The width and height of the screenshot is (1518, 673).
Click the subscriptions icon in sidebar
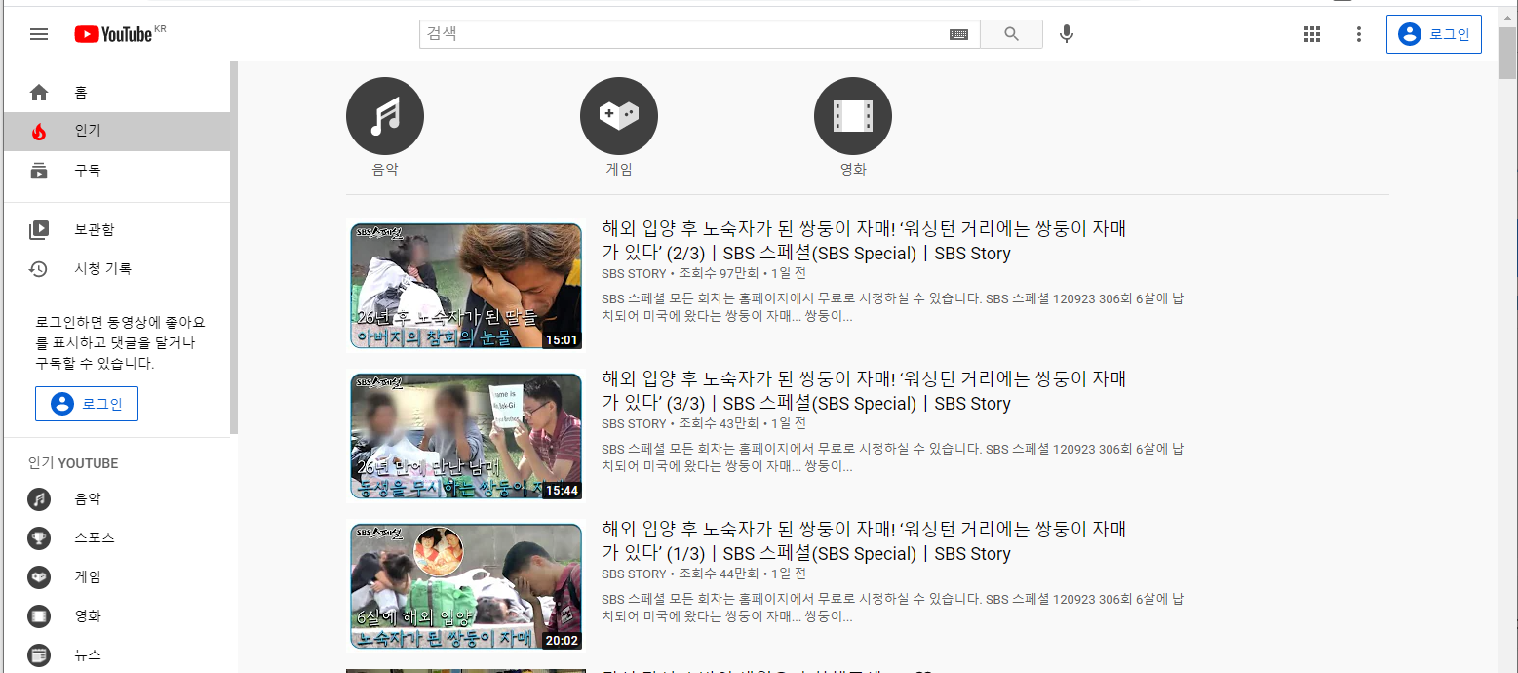(x=39, y=171)
